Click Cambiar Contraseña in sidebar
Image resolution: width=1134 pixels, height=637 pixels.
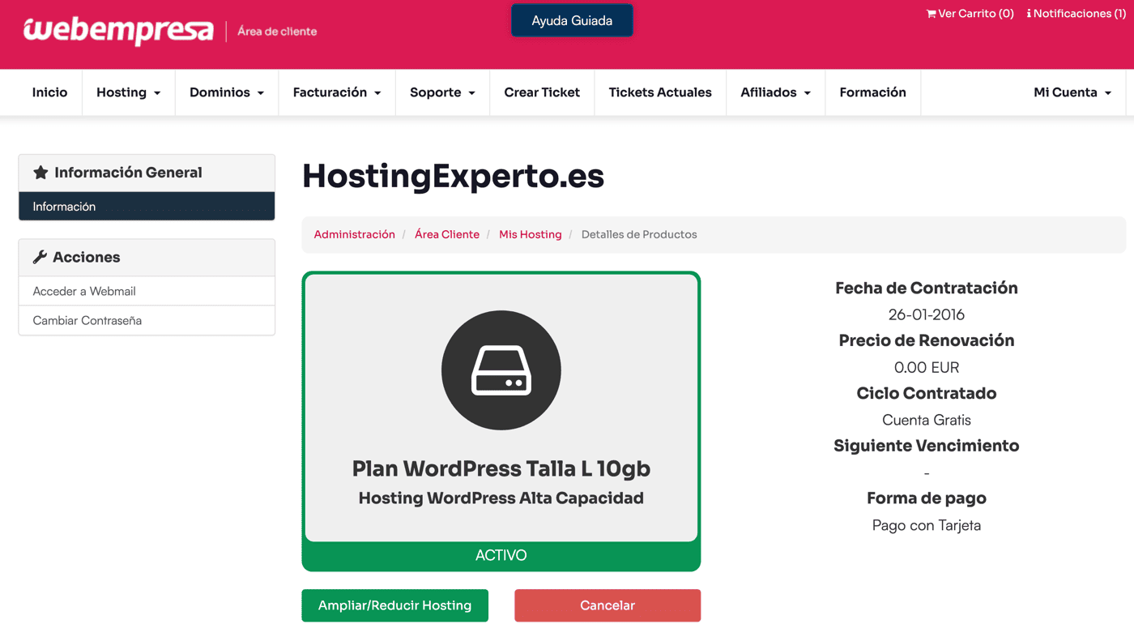(147, 320)
